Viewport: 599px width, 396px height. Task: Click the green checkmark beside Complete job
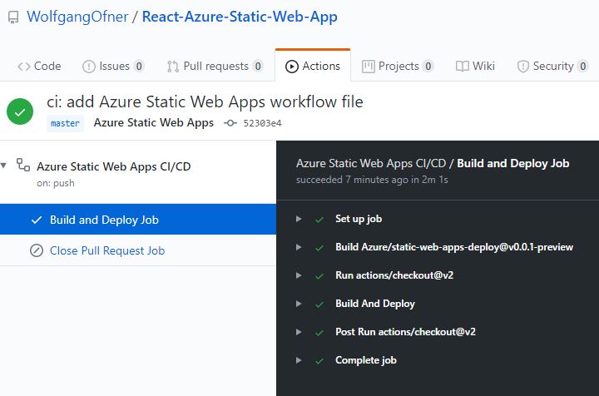pos(319,360)
